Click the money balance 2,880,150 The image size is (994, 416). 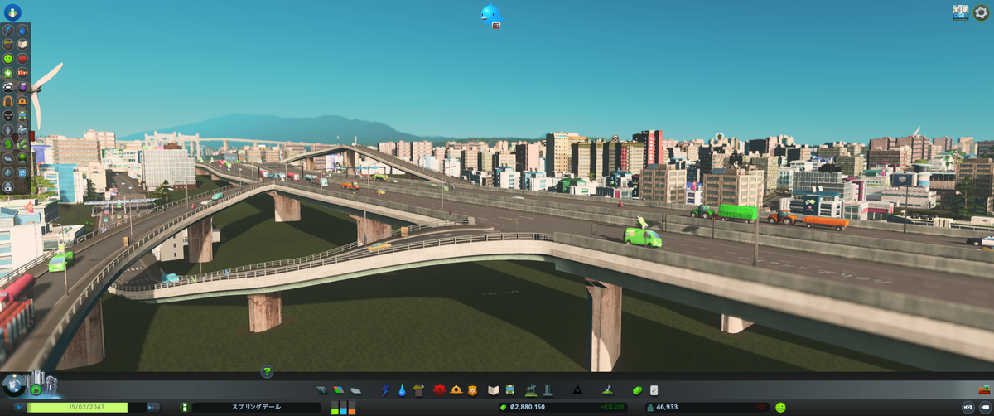coord(527,407)
